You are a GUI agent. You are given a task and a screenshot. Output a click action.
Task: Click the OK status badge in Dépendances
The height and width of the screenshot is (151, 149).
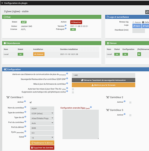(20, 54)
